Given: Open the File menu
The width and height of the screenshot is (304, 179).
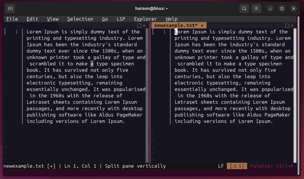Looking at the screenshot, I should pos(12,19).
